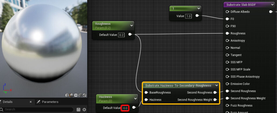277x113 pixels.
Task: Switch to the Details tab
Action: [x=8, y=102]
